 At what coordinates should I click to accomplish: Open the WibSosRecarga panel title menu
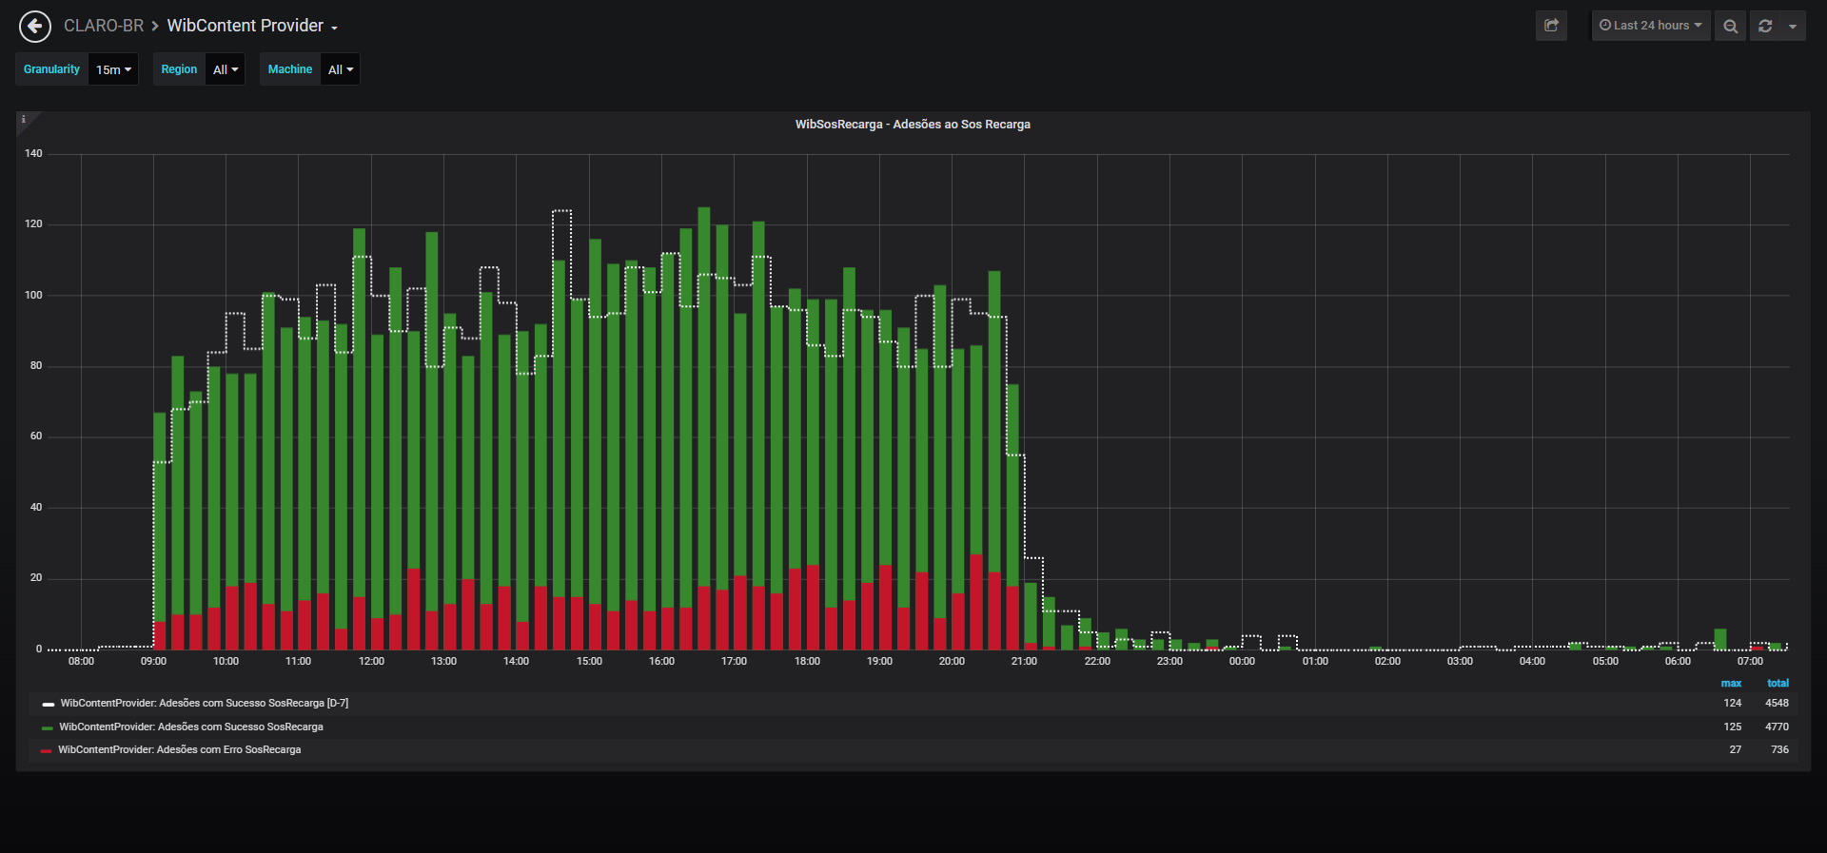click(x=913, y=125)
